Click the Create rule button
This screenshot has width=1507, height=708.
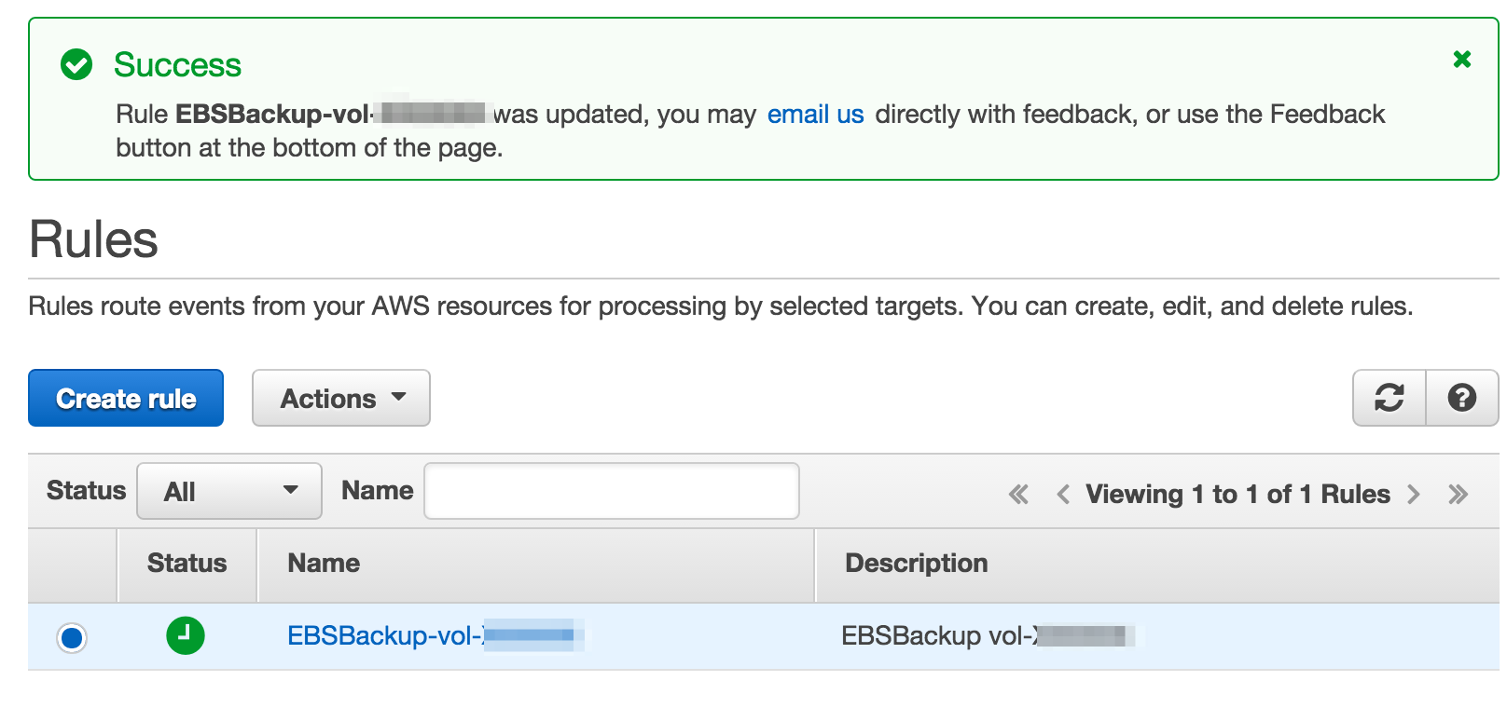pos(125,398)
